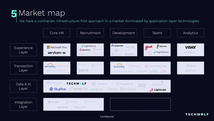Click the empty dashed box in Integration row
The width and height of the screenshot is (214, 121).
(x=140, y=104)
